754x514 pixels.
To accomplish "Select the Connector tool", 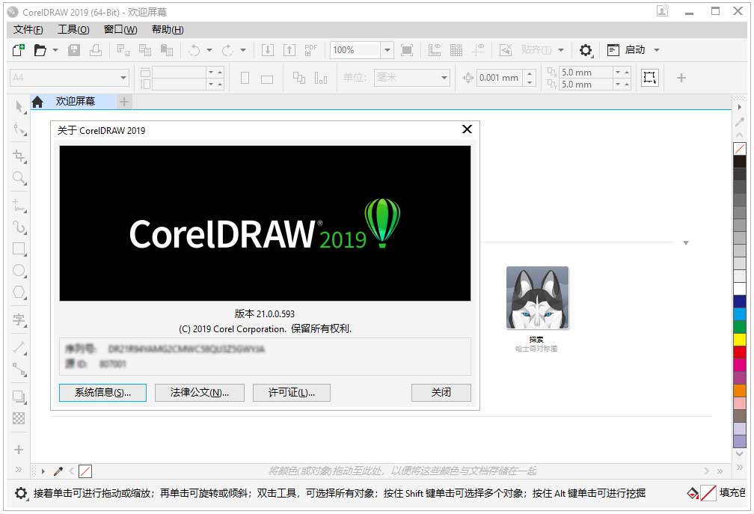I will 19,369.
